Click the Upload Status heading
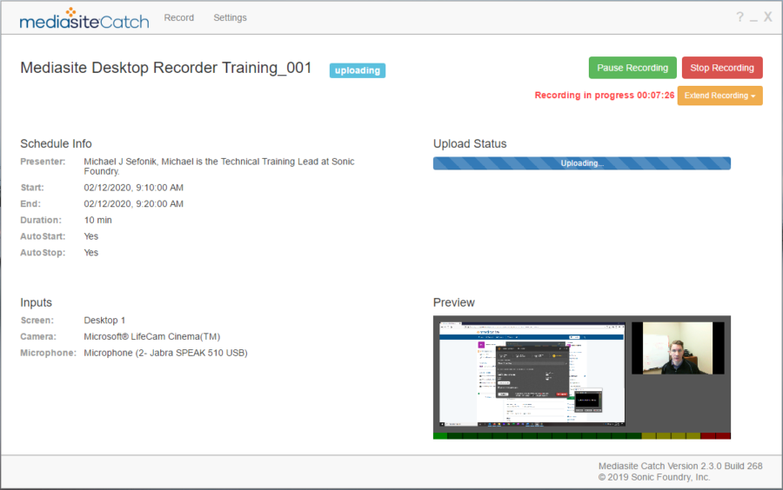 tap(470, 143)
